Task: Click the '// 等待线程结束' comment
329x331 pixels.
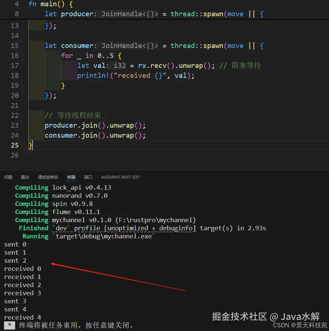Action: click(73, 115)
